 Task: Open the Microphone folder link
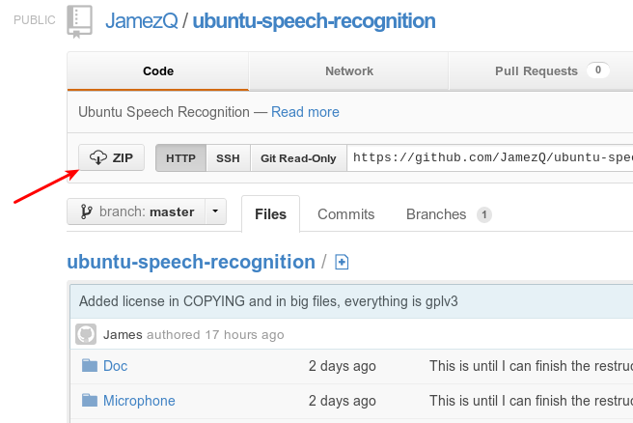[139, 401]
